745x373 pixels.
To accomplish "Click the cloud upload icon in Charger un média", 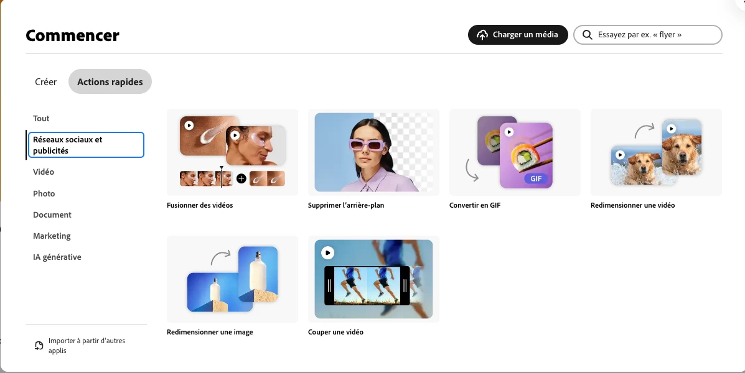I will [x=482, y=35].
